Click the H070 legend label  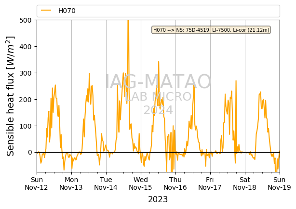pos(67,11)
